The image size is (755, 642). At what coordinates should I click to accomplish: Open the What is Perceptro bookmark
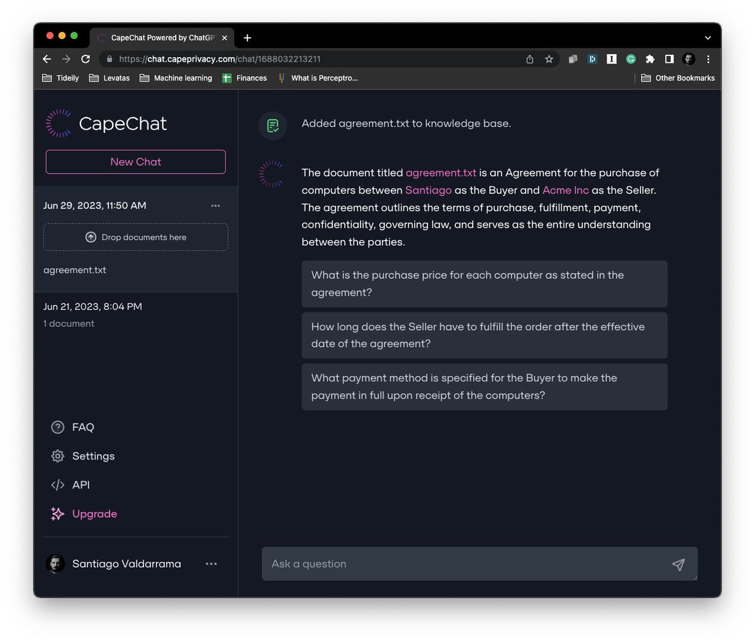[x=318, y=78]
